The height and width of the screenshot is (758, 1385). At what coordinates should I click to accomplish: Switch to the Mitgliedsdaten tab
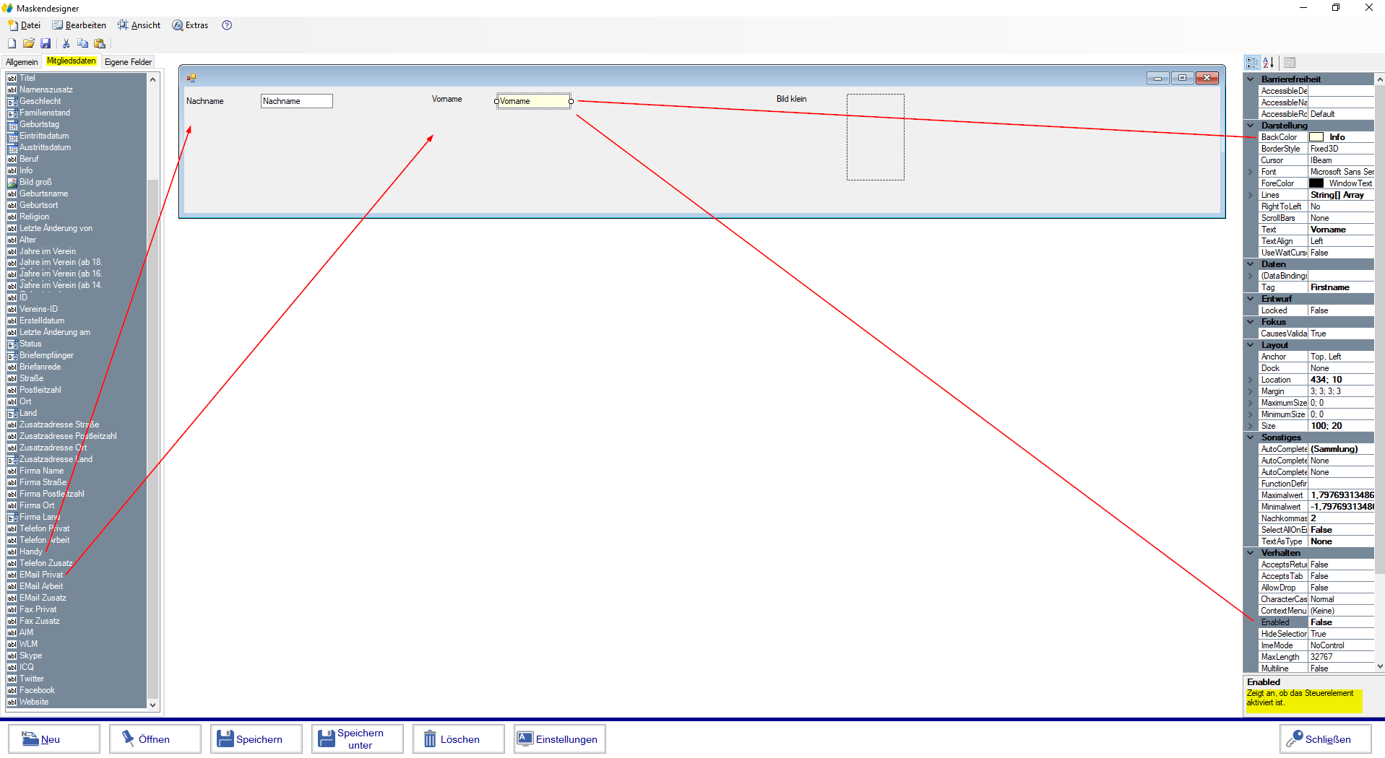pos(71,61)
